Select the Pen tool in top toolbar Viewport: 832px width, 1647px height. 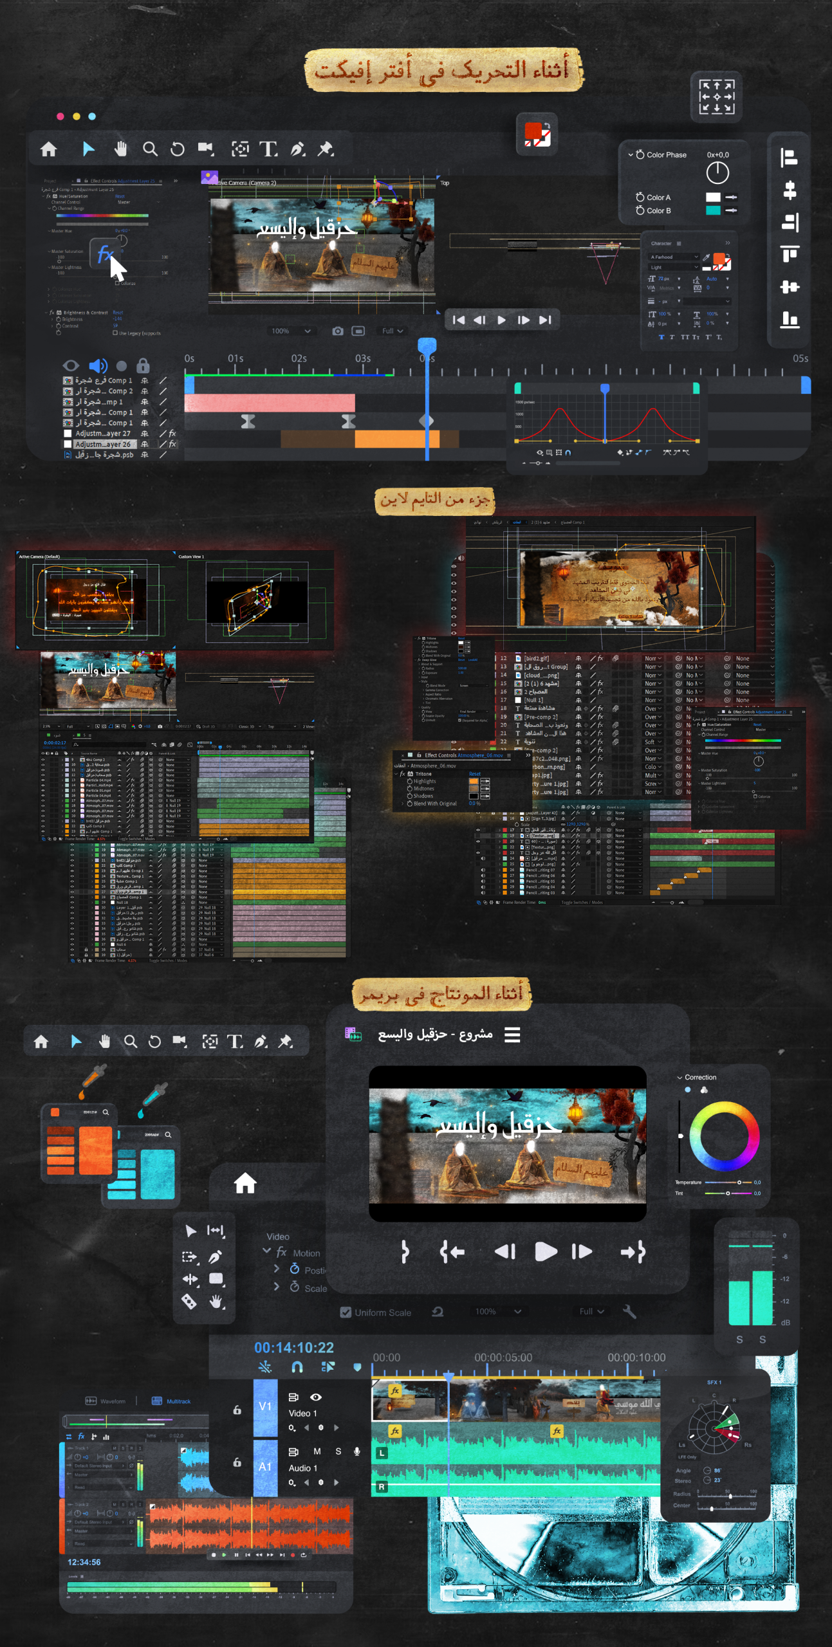click(297, 149)
